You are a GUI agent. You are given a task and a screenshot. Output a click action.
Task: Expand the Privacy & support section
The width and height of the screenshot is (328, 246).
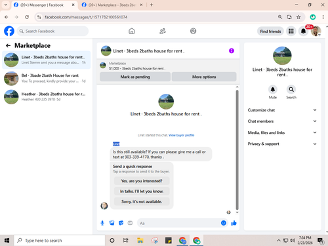(282, 144)
